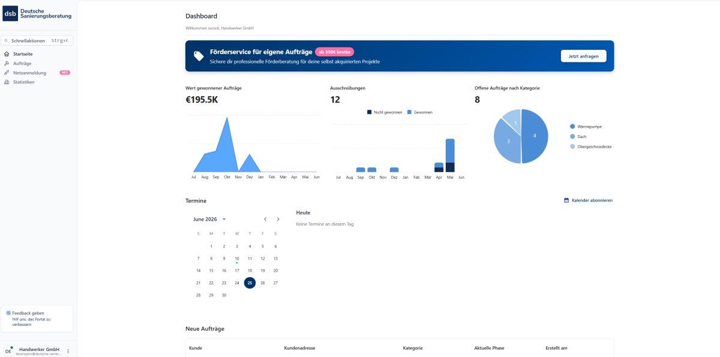This screenshot has width=720, height=357.
Task: Click the Ausschreibungen count 12
Action: [x=335, y=100]
